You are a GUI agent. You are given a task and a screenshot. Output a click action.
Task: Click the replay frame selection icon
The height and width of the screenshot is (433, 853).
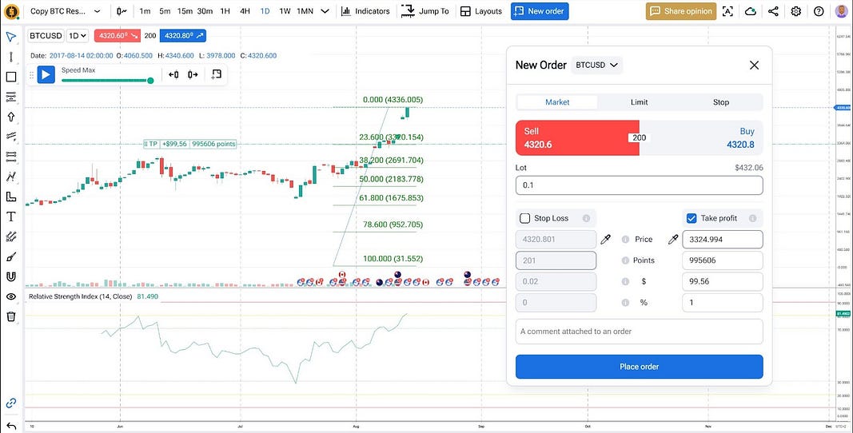216,74
